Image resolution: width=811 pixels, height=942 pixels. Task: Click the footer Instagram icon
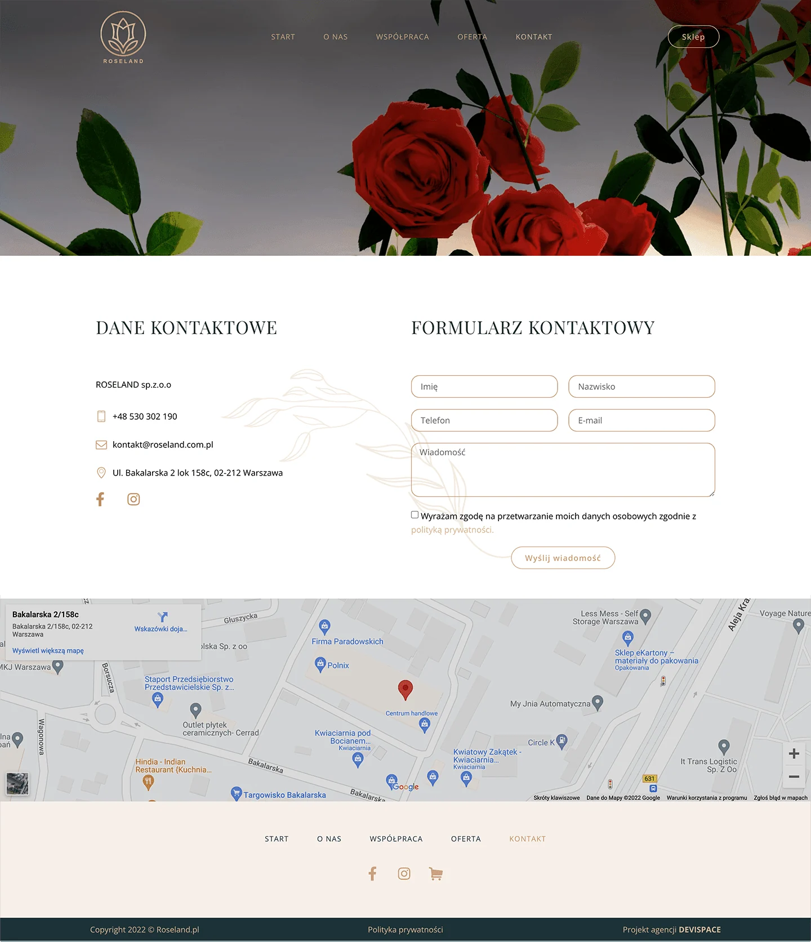404,874
